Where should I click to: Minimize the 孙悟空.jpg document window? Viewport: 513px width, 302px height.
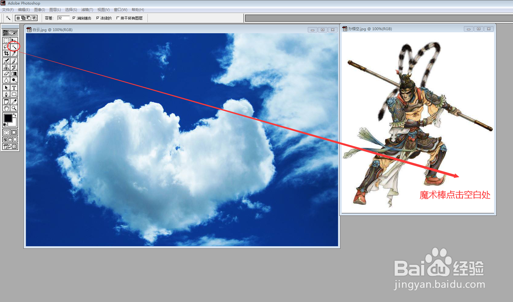(468, 29)
